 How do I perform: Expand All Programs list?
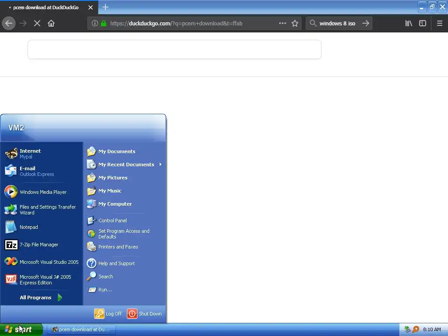tap(41, 297)
